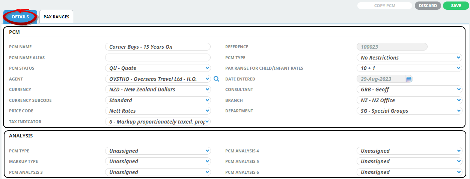Expand the Markup Type dropdown
This screenshot has height=179, width=470.
click(158, 161)
